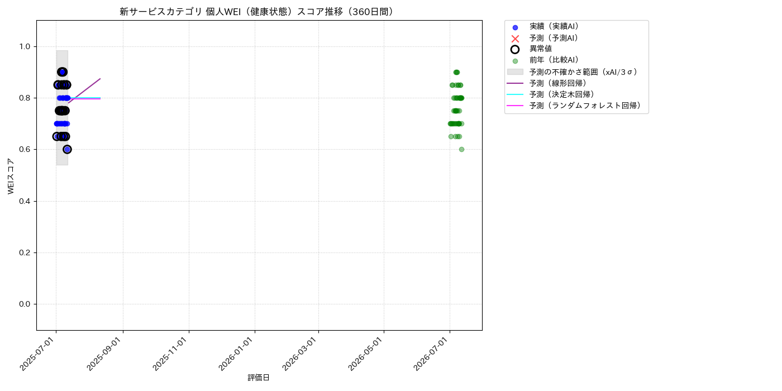Image resolution: width=782 pixels, height=391 pixels.
Task: Click the legend entry 予測（予測AI）
Action: (x=554, y=38)
